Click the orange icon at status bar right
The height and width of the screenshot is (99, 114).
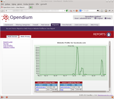pyautogui.click(x=112, y=97)
